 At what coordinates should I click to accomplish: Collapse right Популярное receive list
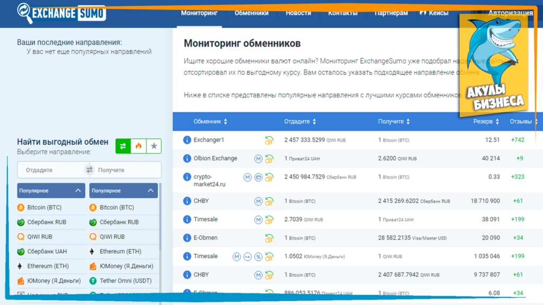click(123, 191)
